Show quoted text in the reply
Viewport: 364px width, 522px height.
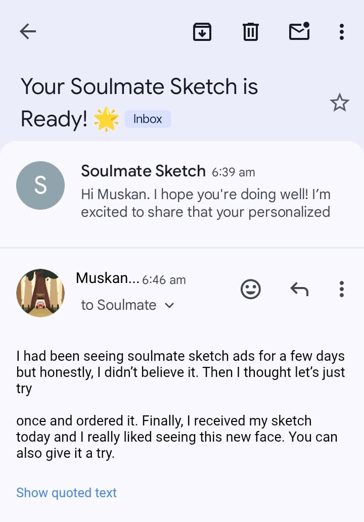(66, 493)
